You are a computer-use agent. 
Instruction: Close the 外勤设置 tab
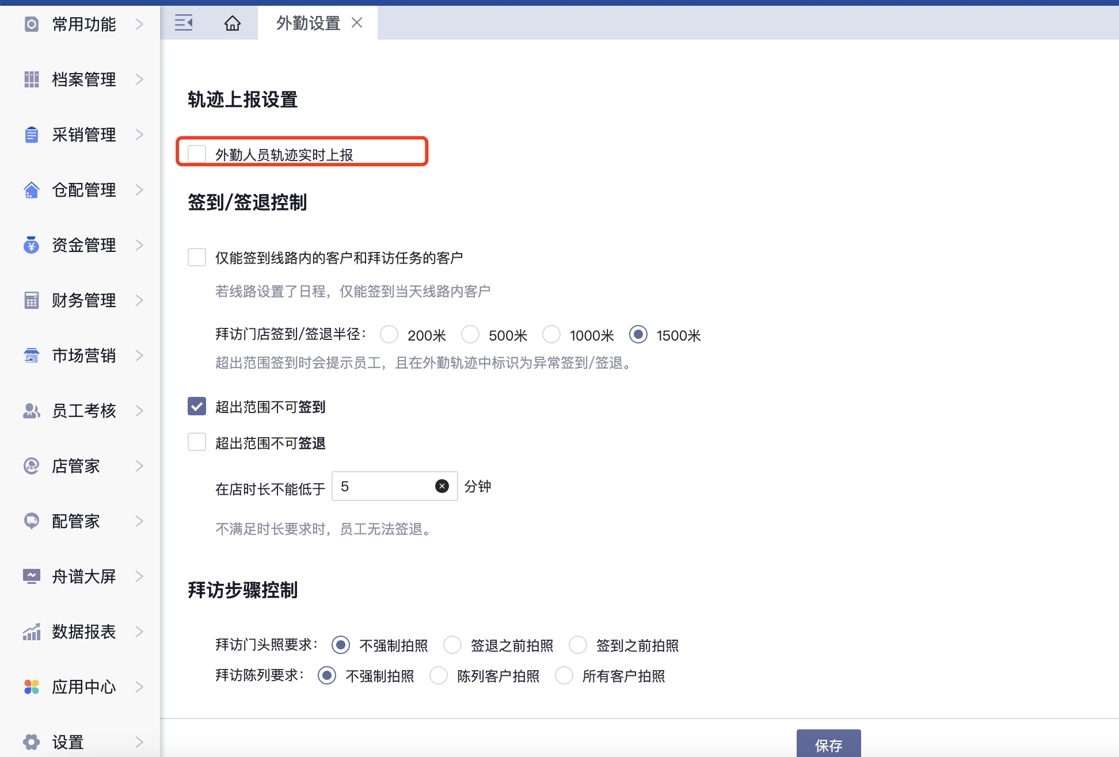[x=357, y=22]
